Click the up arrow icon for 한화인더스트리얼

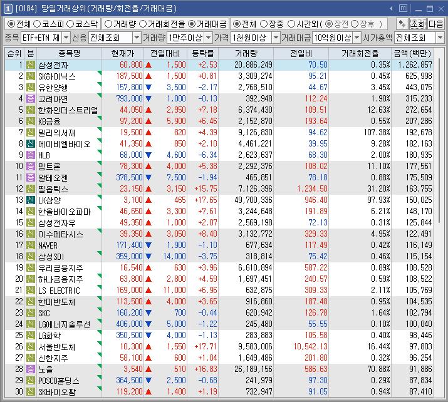click(148, 110)
